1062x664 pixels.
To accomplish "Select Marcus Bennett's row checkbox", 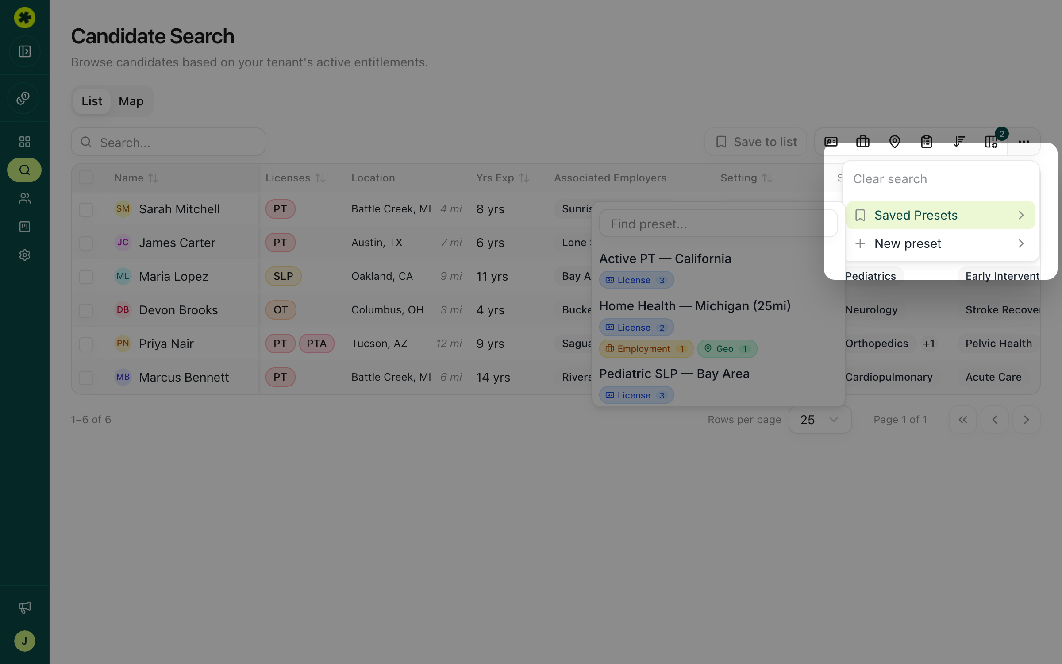I will click(x=86, y=378).
